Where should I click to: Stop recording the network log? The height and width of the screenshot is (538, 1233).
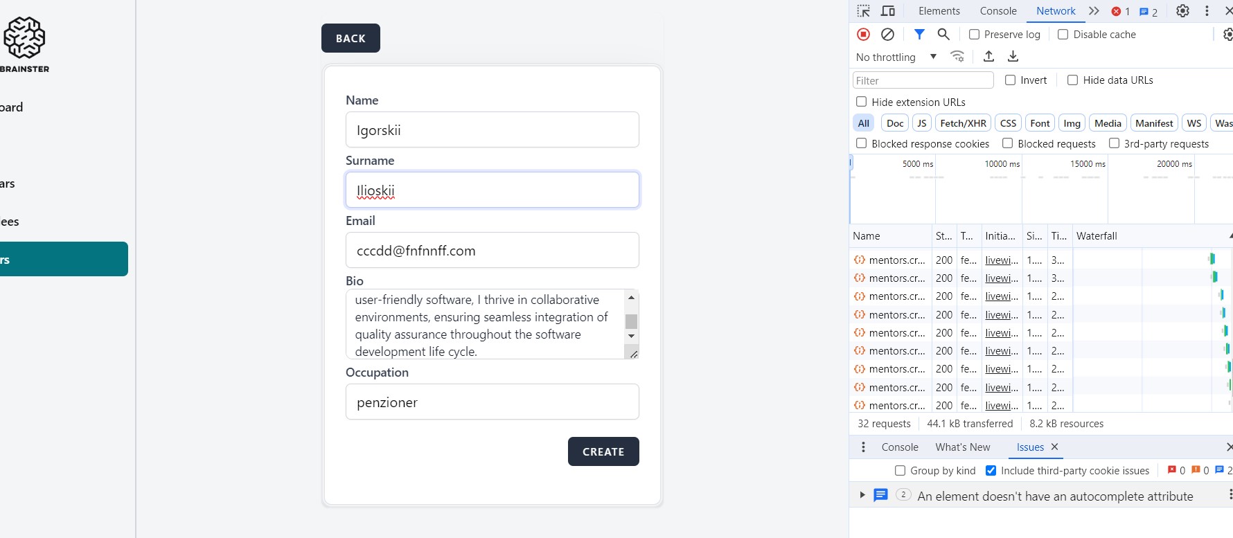(x=863, y=35)
